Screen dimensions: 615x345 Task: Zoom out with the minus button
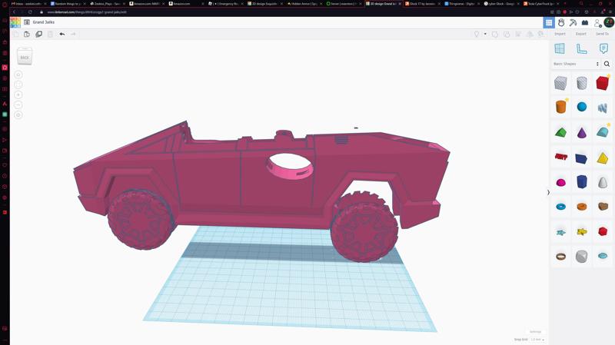pos(18,104)
